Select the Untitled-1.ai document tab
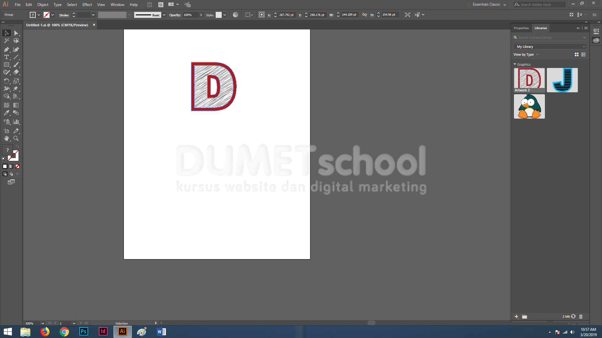Screen dimensions: 602x338 tap(57, 25)
